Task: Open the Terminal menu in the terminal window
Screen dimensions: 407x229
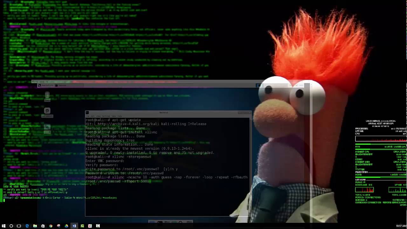Action: click(x=106, y=116)
